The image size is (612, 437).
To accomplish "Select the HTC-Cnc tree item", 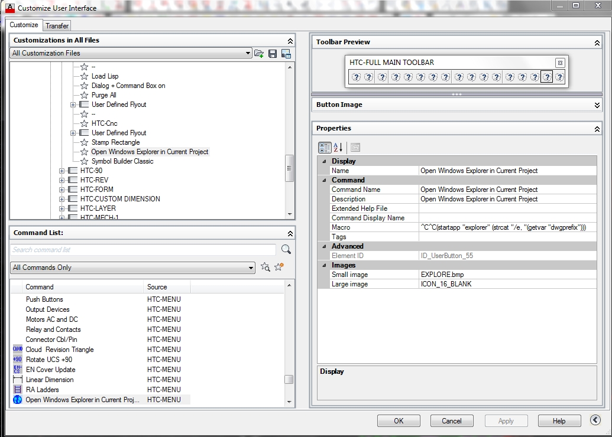I will point(104,123).
